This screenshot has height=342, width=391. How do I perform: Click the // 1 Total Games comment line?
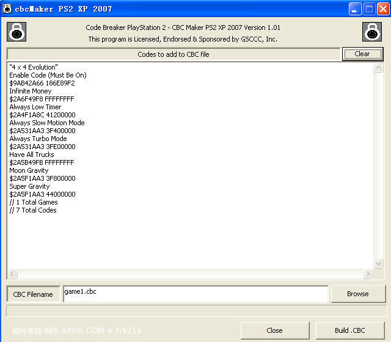coord(34,202)
